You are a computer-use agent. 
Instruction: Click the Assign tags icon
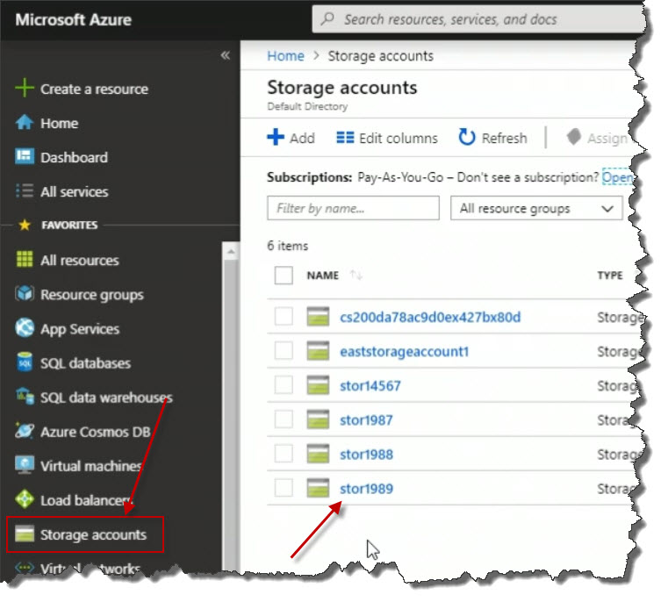click(x=574, y=137)
